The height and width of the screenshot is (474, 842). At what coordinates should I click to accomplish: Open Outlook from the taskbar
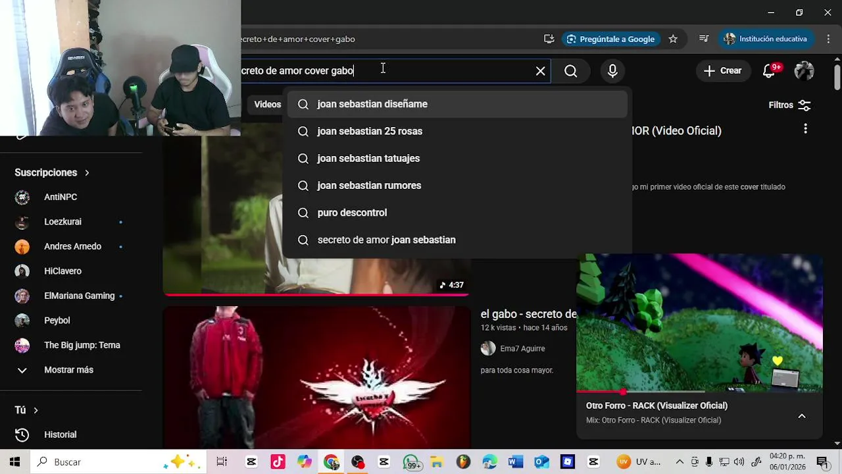[x=541, y=462]
